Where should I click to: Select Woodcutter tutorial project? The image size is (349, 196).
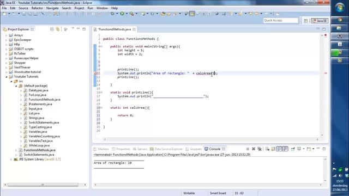27,72
